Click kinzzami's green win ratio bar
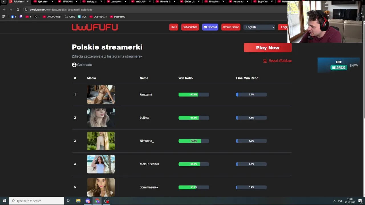365x205 pixels. pyautogui.click(x=188, y=95)
